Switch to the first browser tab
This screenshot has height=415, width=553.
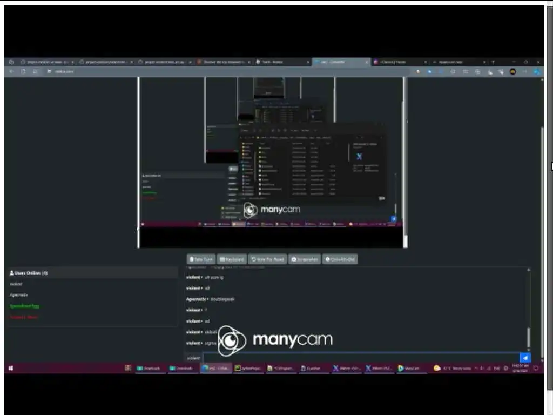(48, 62)
